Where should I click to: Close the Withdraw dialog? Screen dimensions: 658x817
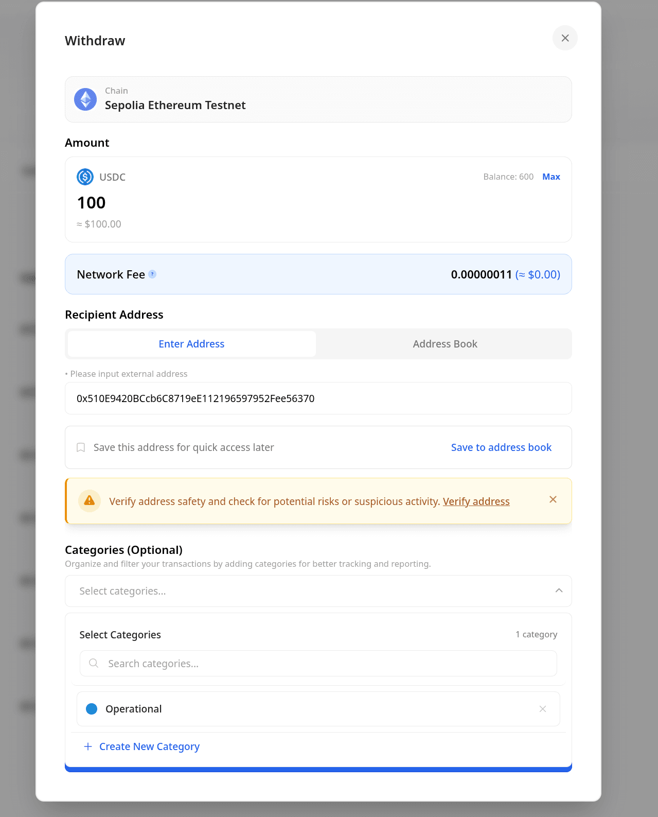pos(565,38)
